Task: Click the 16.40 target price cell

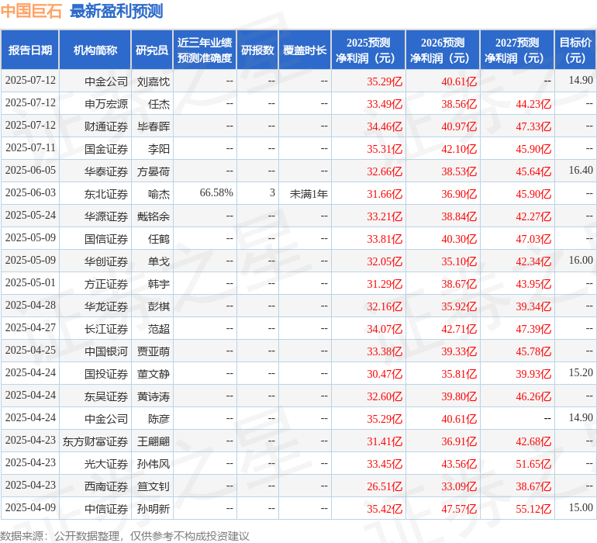Action: 581,171
